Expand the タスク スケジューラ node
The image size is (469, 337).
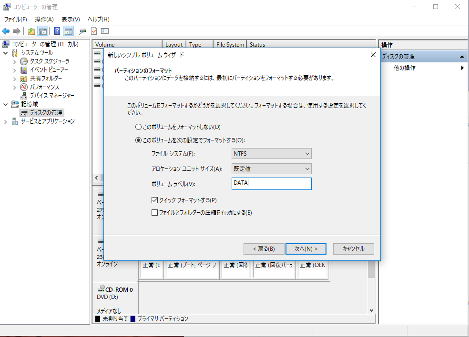point(14,62)
